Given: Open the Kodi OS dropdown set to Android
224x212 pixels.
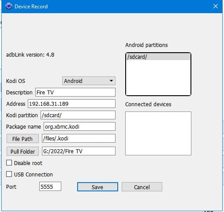Looking at the screenshot, I should [89, 81].
